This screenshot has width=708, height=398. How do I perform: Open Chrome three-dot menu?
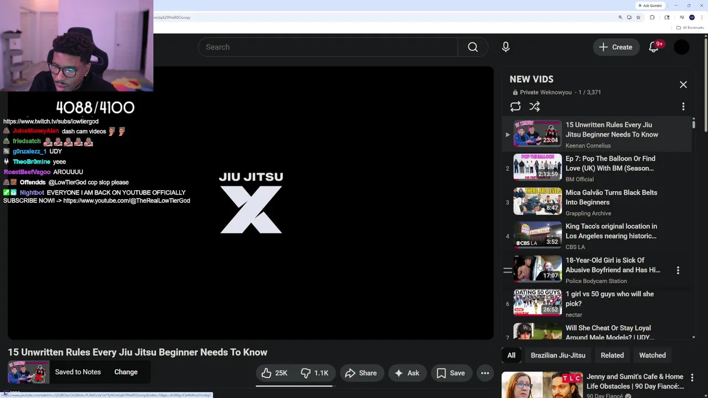(702, 17)
